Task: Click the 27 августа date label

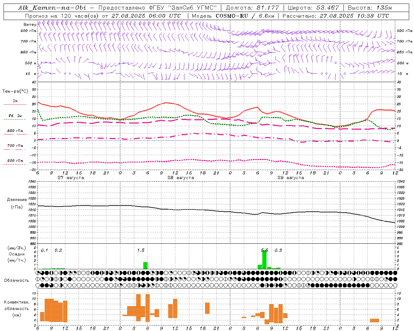Action: point(71,178)
